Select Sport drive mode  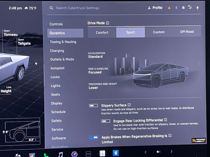click(131, 32)
